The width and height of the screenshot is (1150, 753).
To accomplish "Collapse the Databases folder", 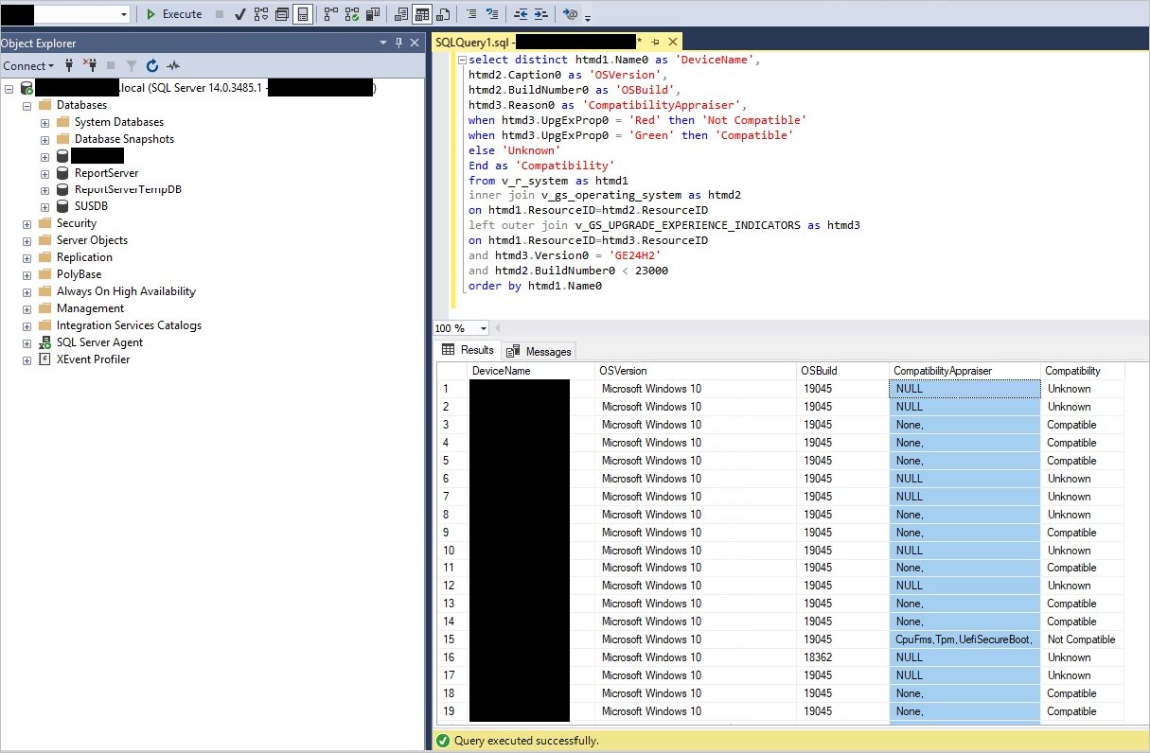I will tap(27, 105).
